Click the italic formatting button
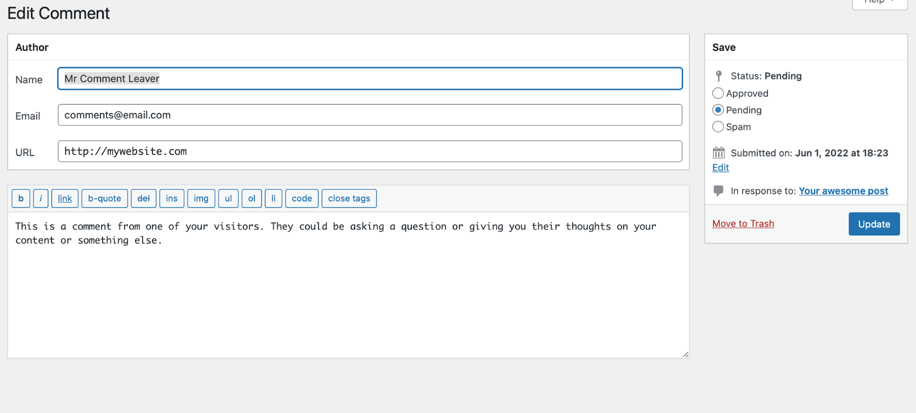Screen dimensions: 916x413 41,198
